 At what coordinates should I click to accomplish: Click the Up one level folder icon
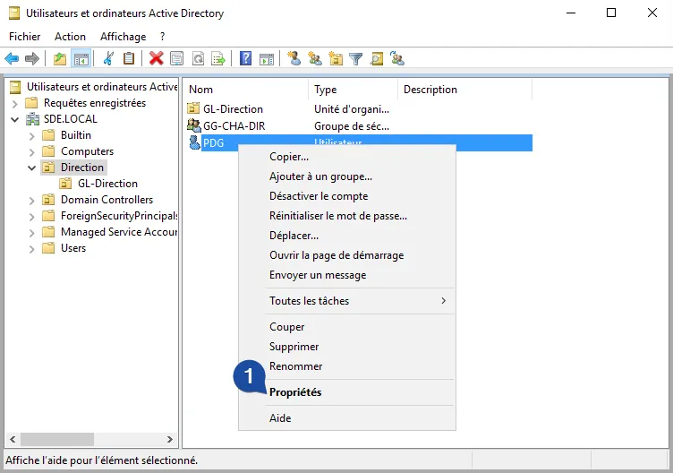[60, 59]
